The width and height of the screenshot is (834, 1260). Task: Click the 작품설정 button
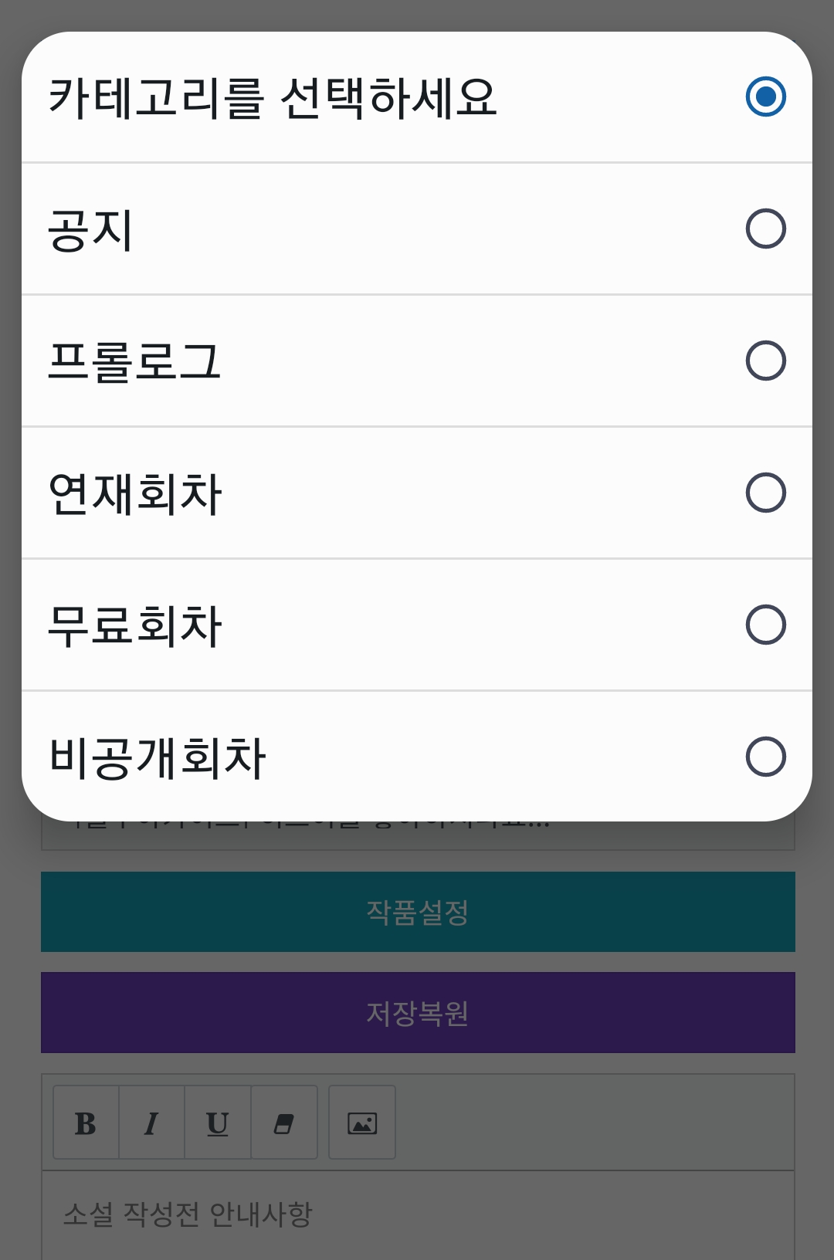click(x=418, y=912)
